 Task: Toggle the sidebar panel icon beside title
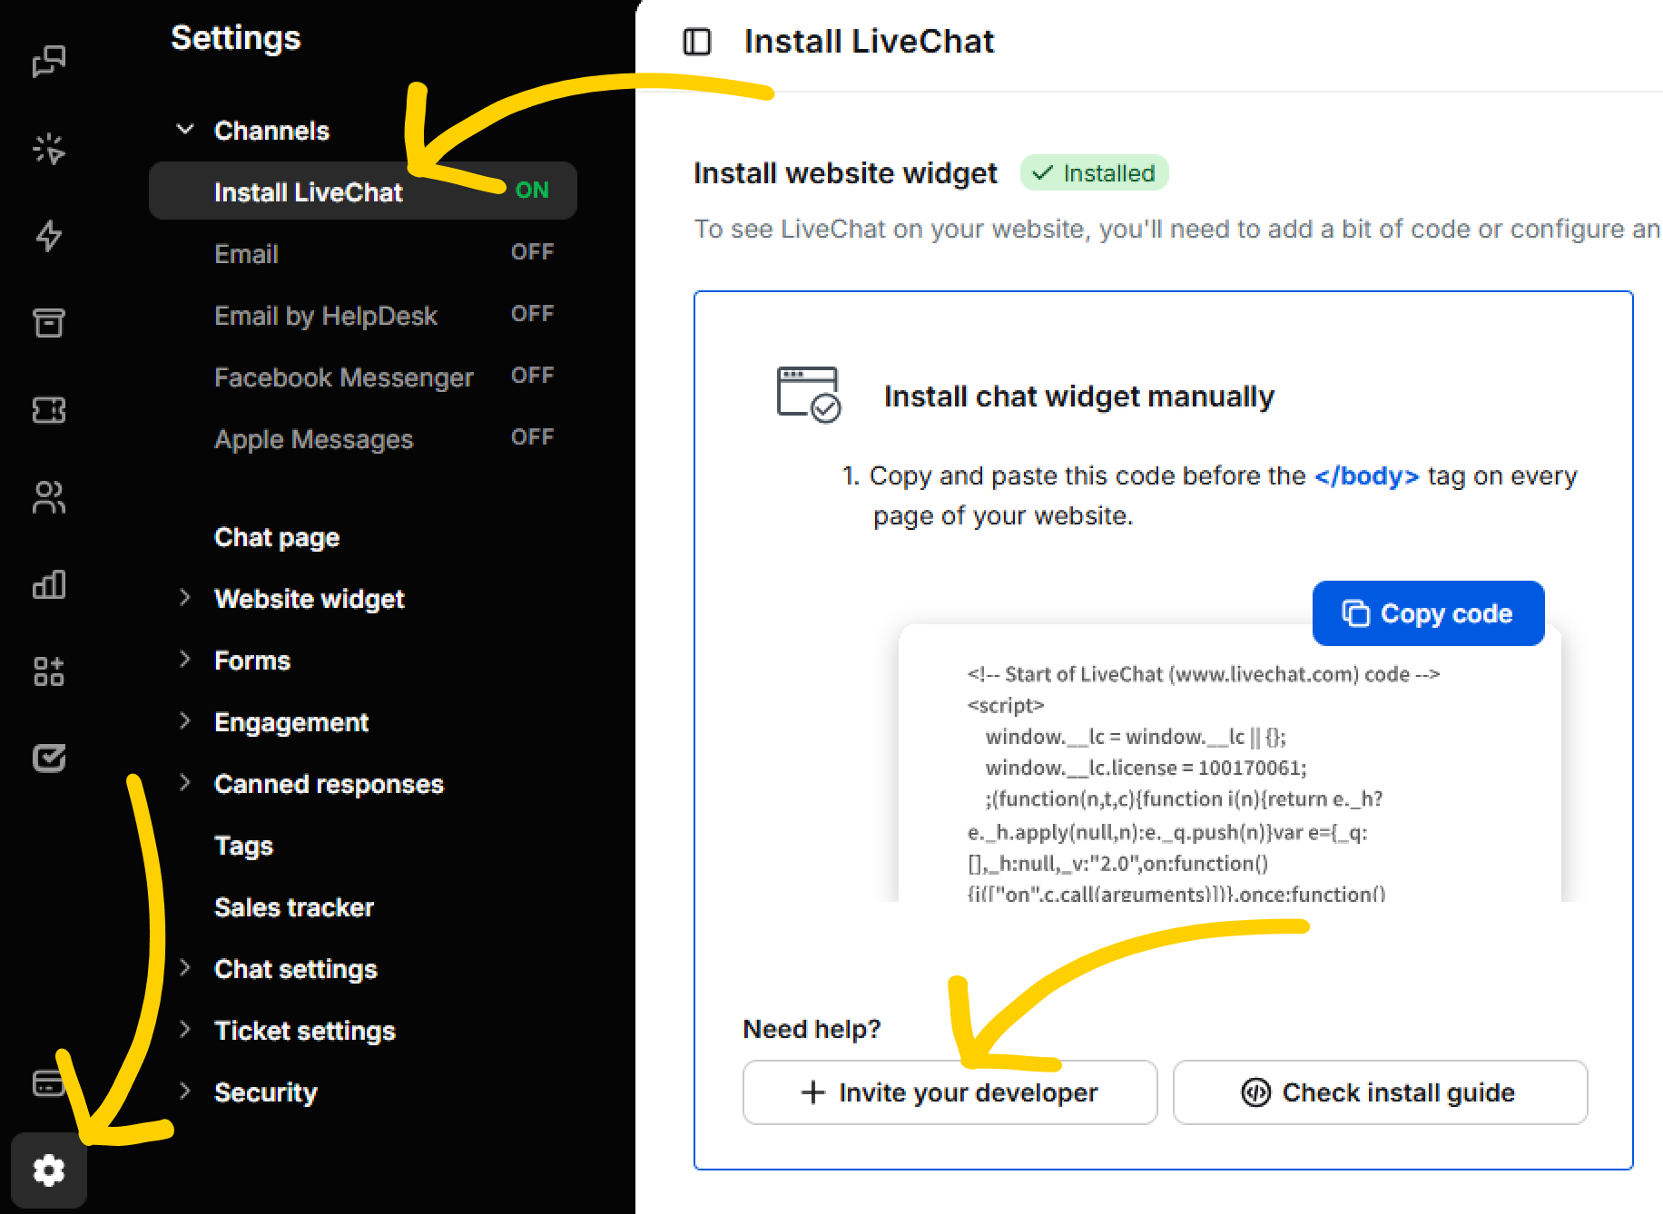(x=696, y=42)
